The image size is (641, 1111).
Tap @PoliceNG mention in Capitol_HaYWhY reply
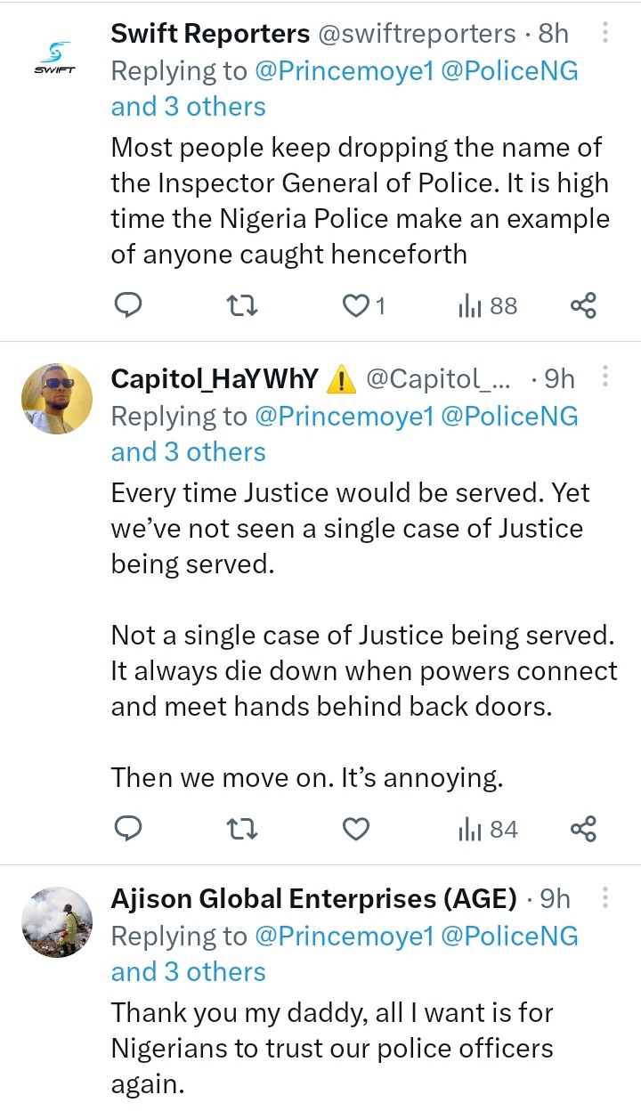point(510,416)
